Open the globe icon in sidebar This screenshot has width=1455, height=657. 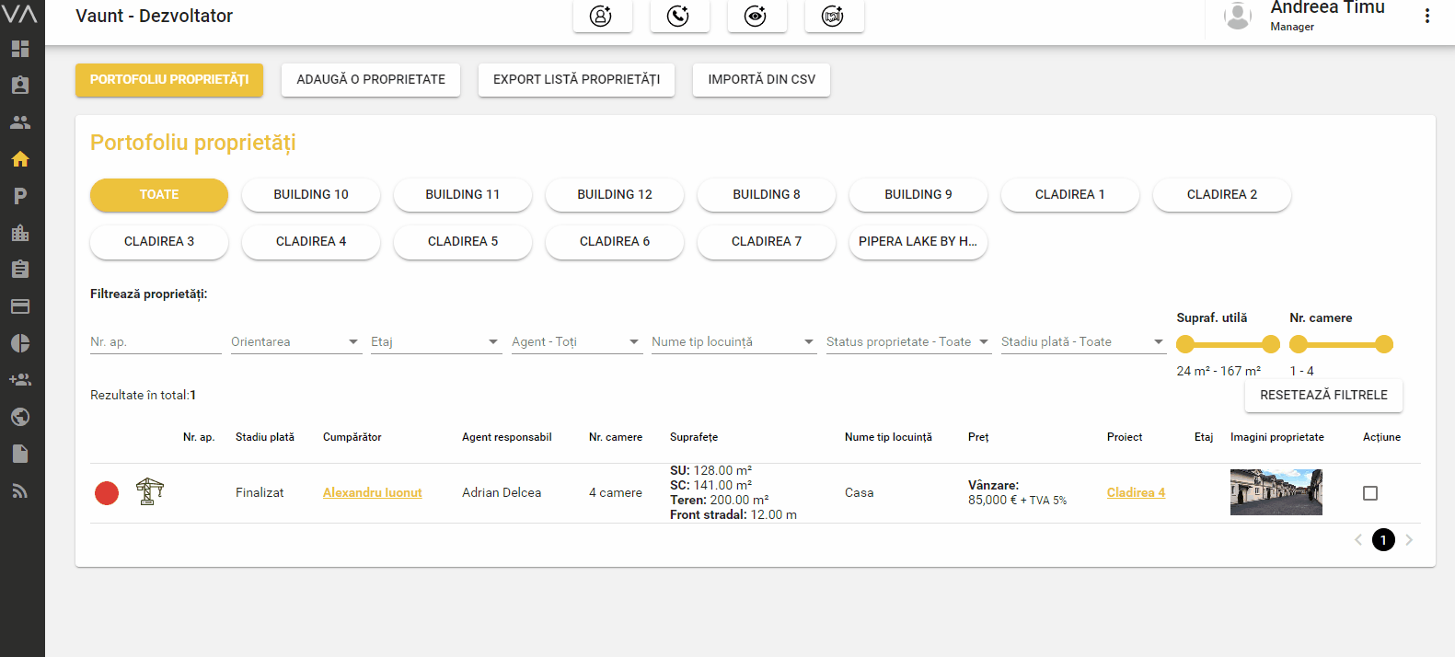click(x=20, y=417)
